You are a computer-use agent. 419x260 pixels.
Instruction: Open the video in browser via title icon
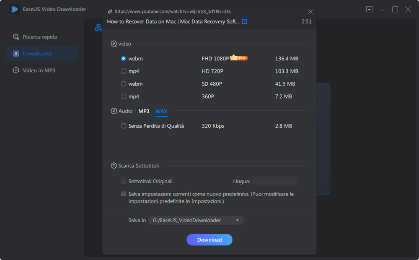click(x=245, y=21)
